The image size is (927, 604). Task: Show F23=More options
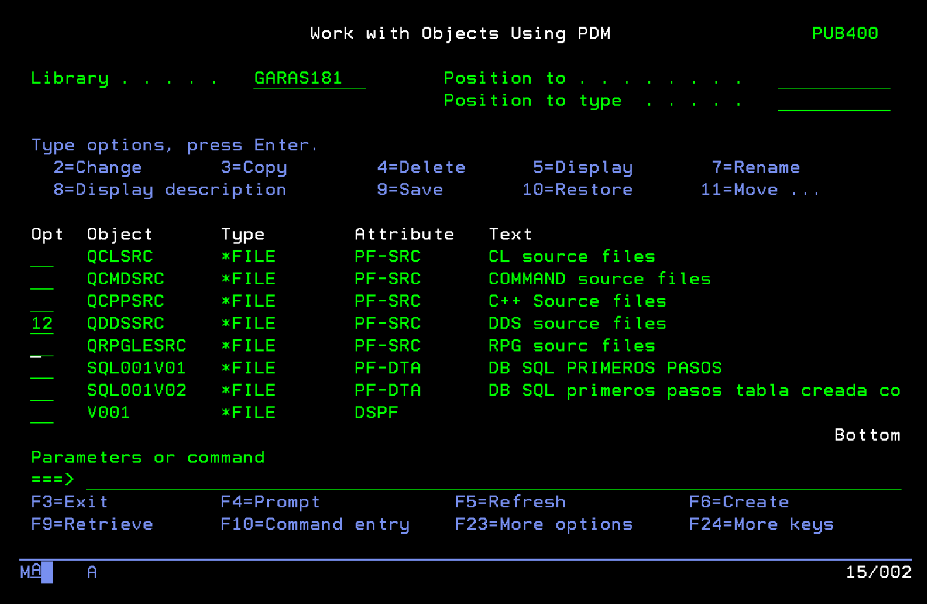click(x=543, y=524)
